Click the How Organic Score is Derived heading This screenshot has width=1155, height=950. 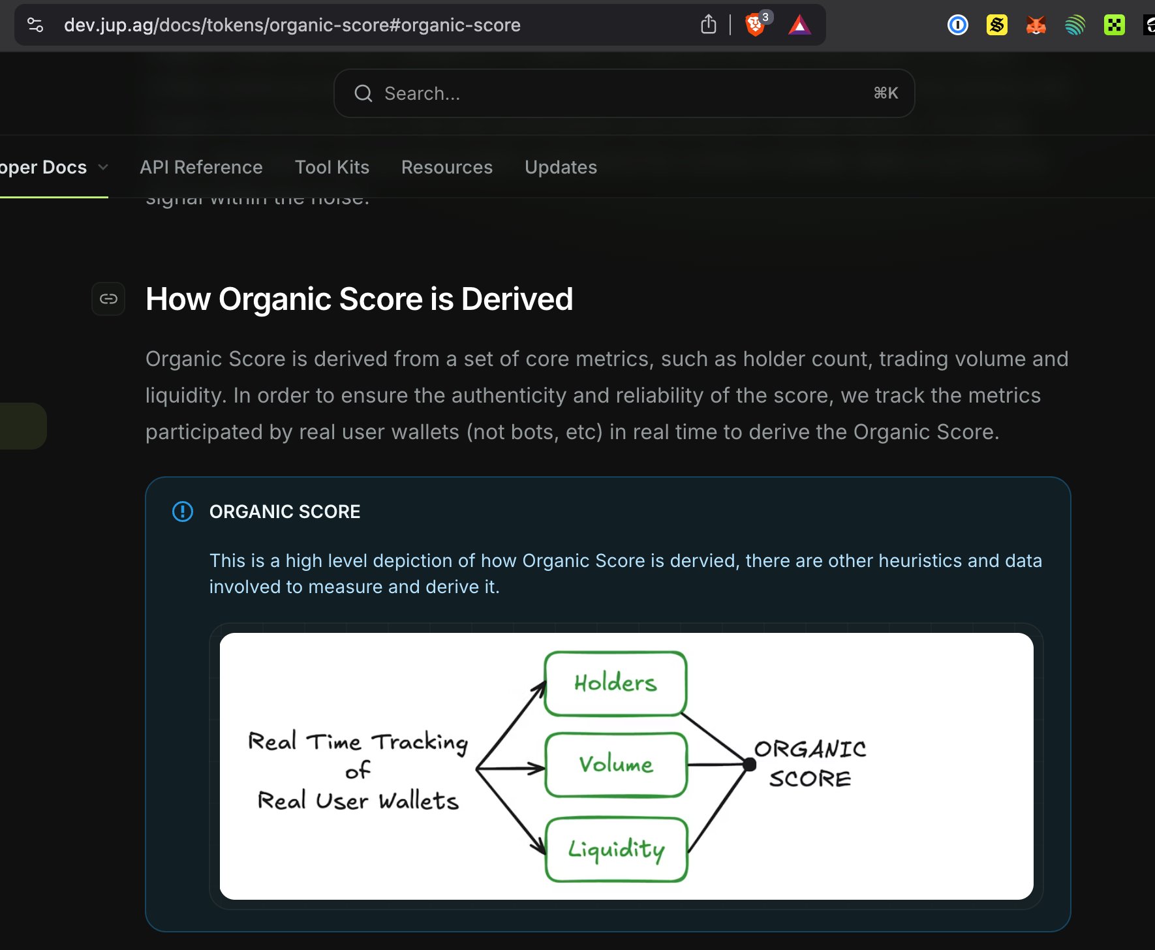tap(360, 299)
